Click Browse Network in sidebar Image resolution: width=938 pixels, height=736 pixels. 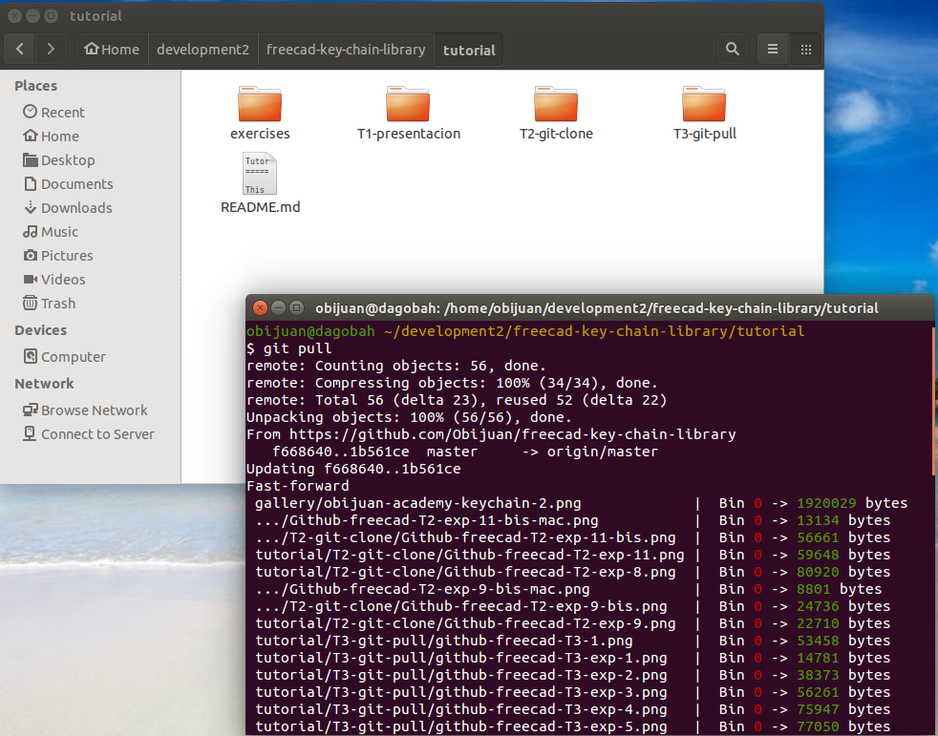pyautogui.click(x=94, y=410)
